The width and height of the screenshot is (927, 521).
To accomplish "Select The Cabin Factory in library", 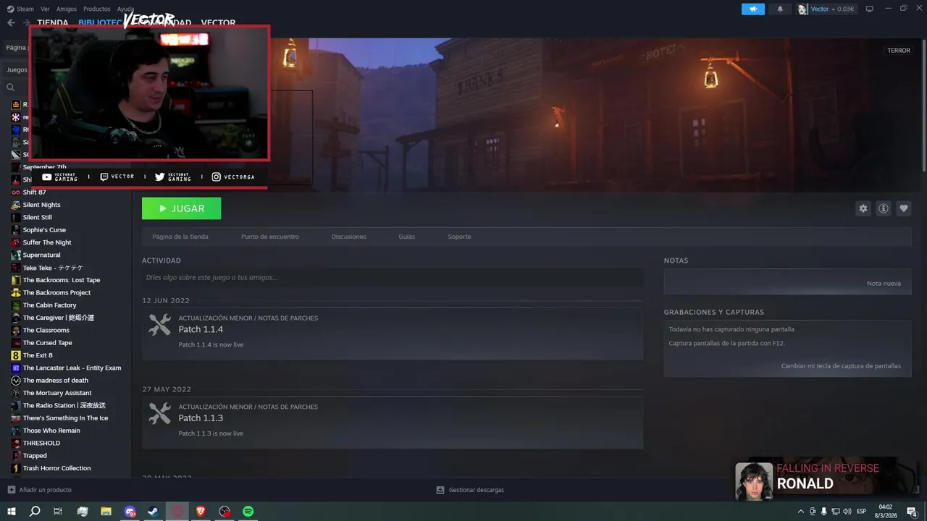I will coord(49,305).
